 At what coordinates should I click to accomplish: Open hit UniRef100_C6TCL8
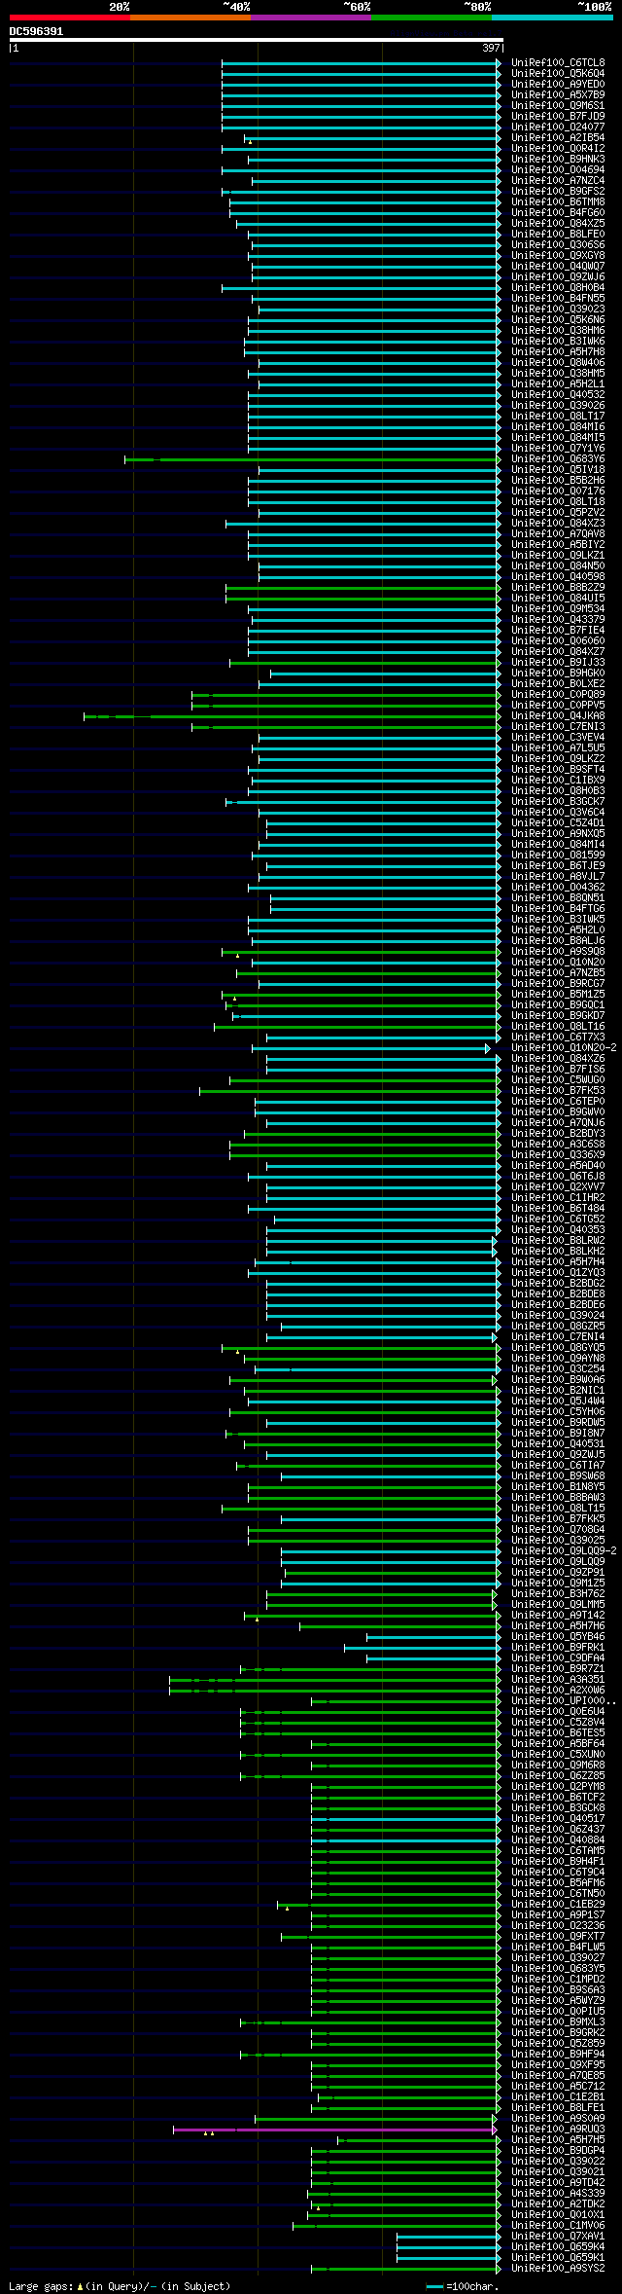coord(558,63)
